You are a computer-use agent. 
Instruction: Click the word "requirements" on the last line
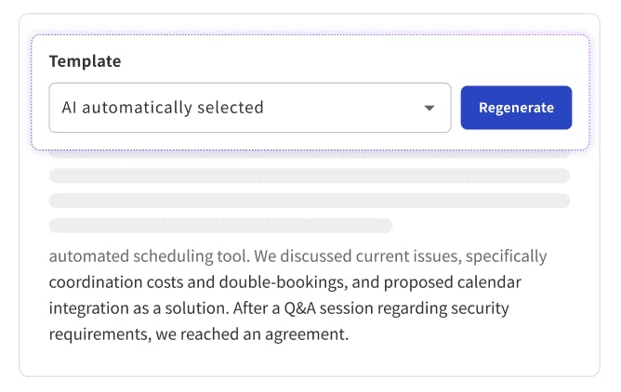click(x=98, y=333)
